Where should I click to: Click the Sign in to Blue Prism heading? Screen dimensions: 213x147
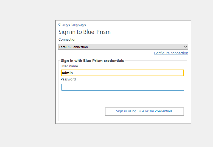click(x=85, y=32)
